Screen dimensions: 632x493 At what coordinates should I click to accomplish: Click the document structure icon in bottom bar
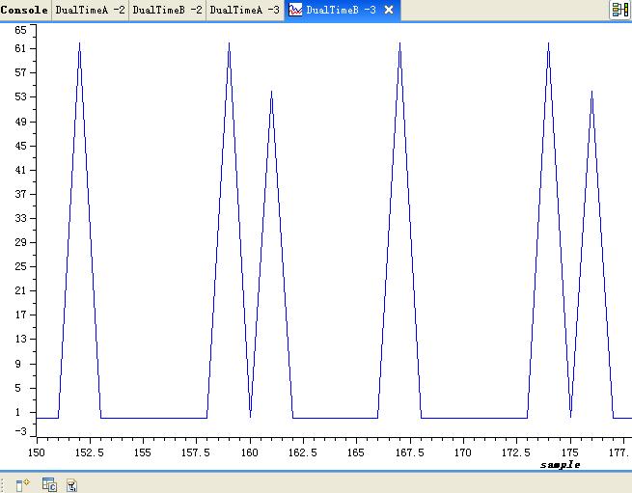[71, 485]
